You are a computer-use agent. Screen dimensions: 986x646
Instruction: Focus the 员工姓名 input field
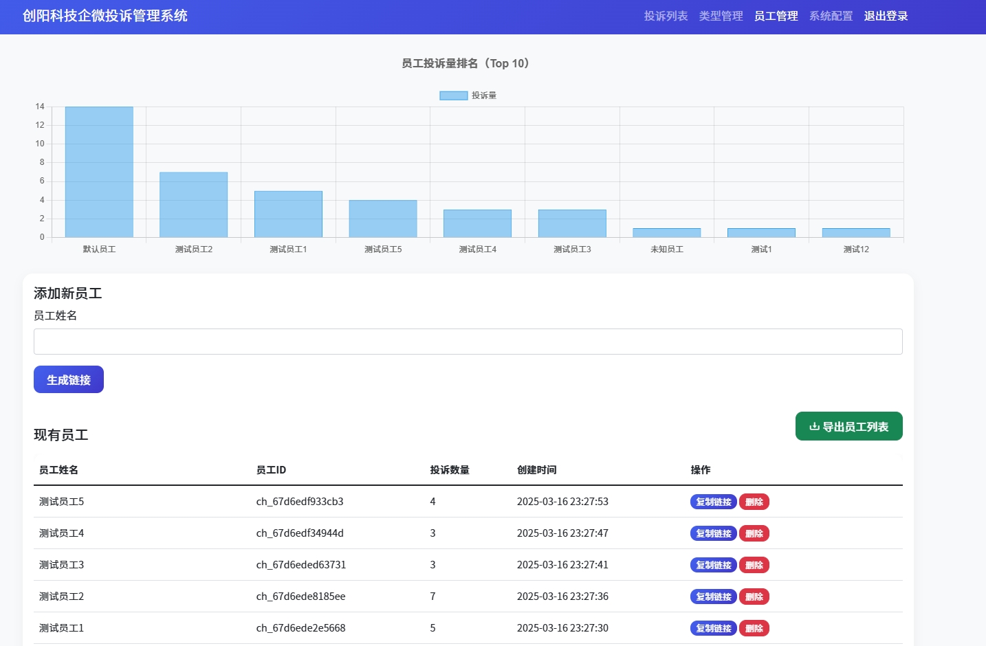tap(468, 342)
